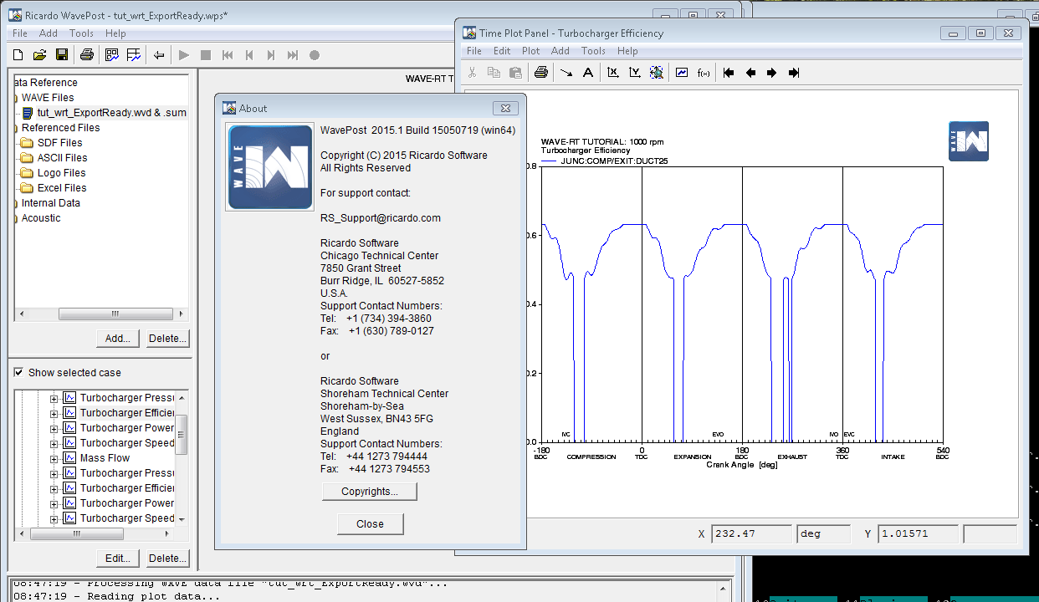Viewport: 1039px width, 602px height.
Task: Click the Open folder icon in WavePost toolbar
Action: [x=39, y=55]
